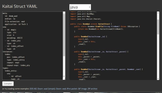Click the 'import java.util.HashMap;' line
The width and height of the screenshot is (162, 93).
[x=82, y=14]
